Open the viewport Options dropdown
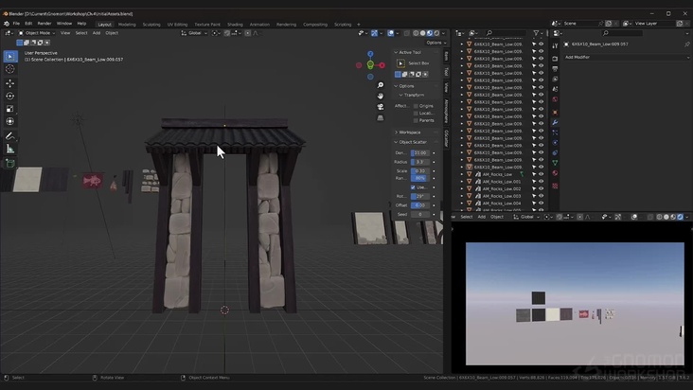The image size is (693, 390). [435, 43]
